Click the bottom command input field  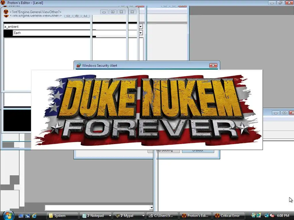pos(97,207)
